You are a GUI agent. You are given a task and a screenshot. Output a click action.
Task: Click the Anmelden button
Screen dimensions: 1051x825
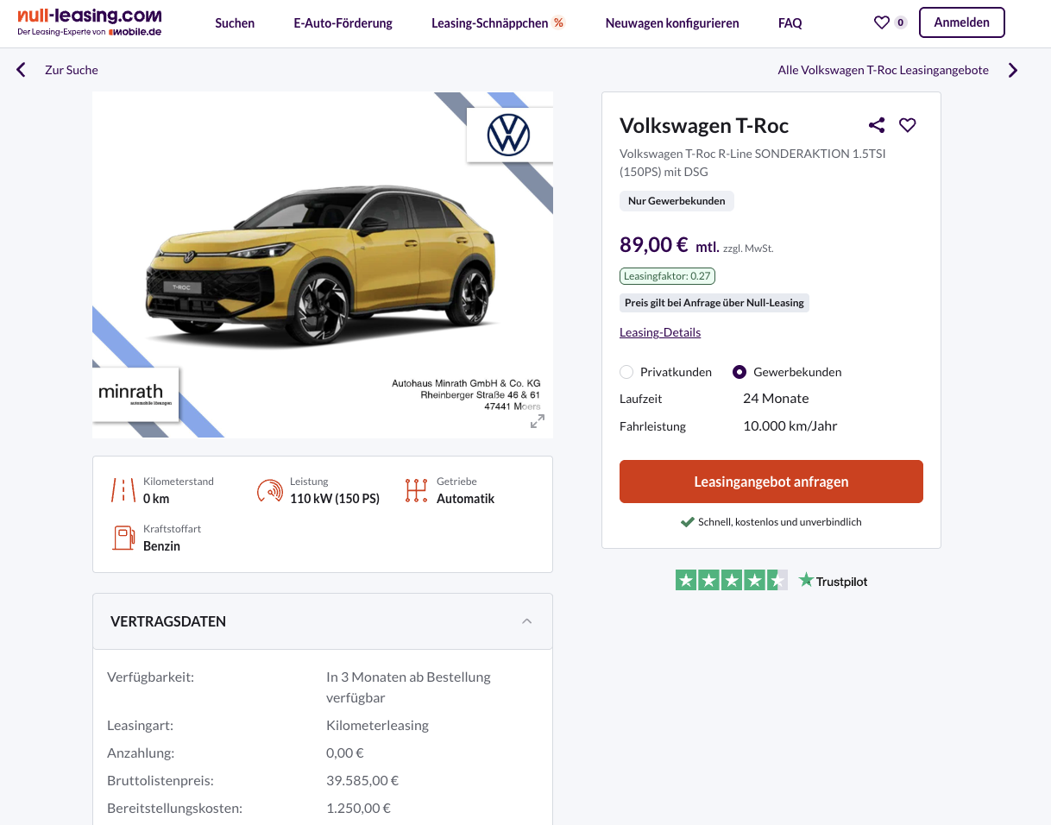point(962,22)
